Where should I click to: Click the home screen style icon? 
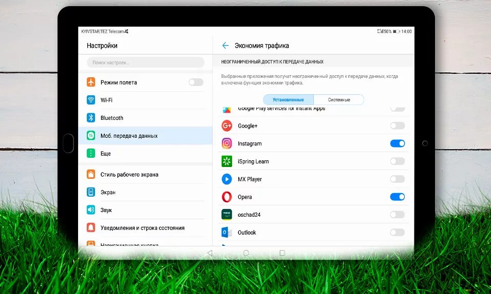click(91, 174)
